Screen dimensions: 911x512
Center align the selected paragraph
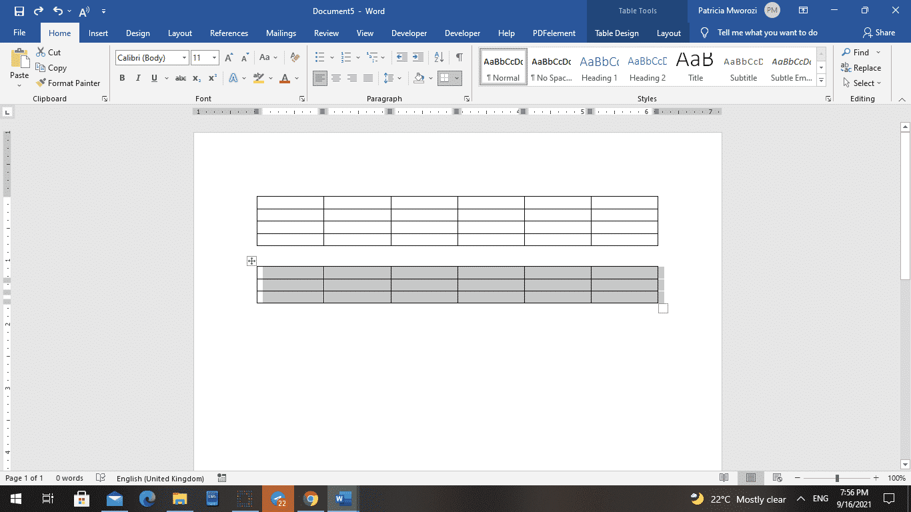click(x=335, y=78)
